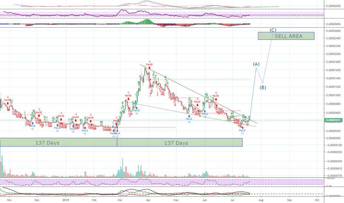Select the SELL AREA box
The height and width of the screenshot is (203, 344).
coord(286,36)
